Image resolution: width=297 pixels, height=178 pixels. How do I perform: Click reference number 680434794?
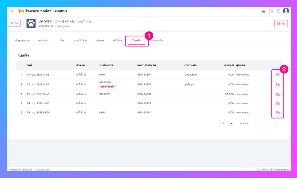tap(144, 113)
